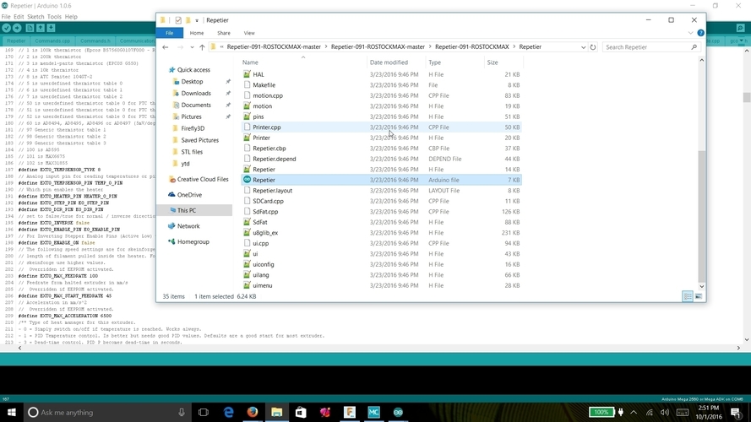Select Firefly3D folder in sidebar

click(193, 128)
